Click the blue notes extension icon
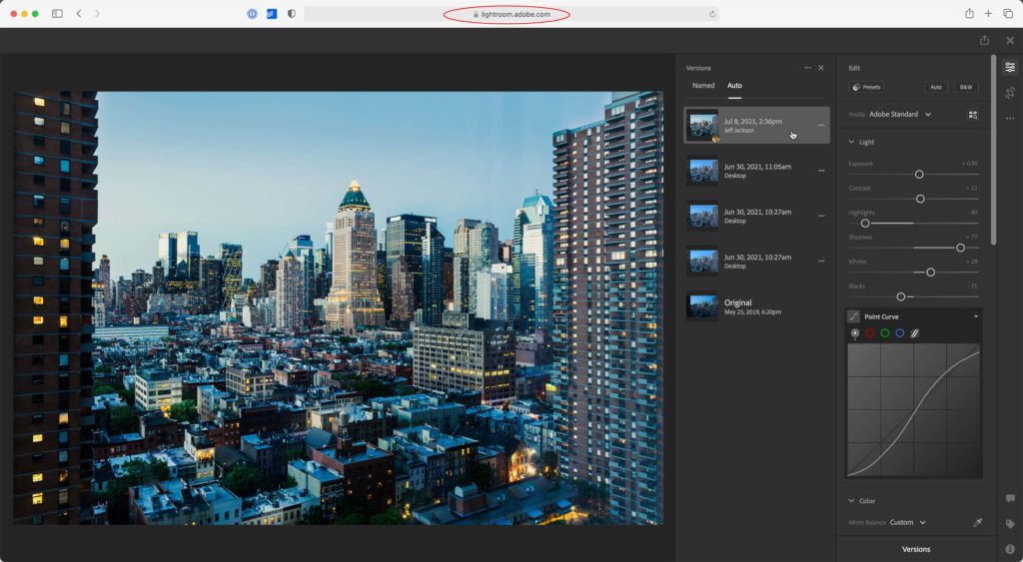 pos(272,14)
